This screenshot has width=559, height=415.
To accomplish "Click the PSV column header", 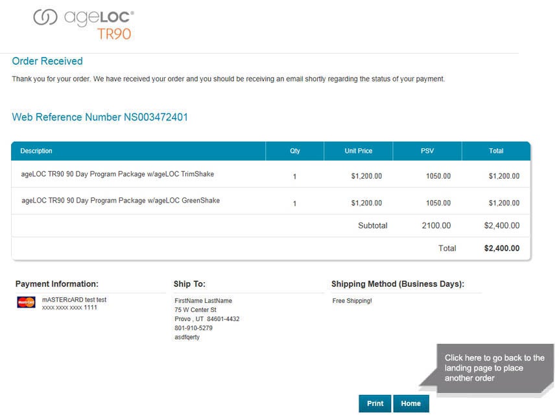I will 427,151.
